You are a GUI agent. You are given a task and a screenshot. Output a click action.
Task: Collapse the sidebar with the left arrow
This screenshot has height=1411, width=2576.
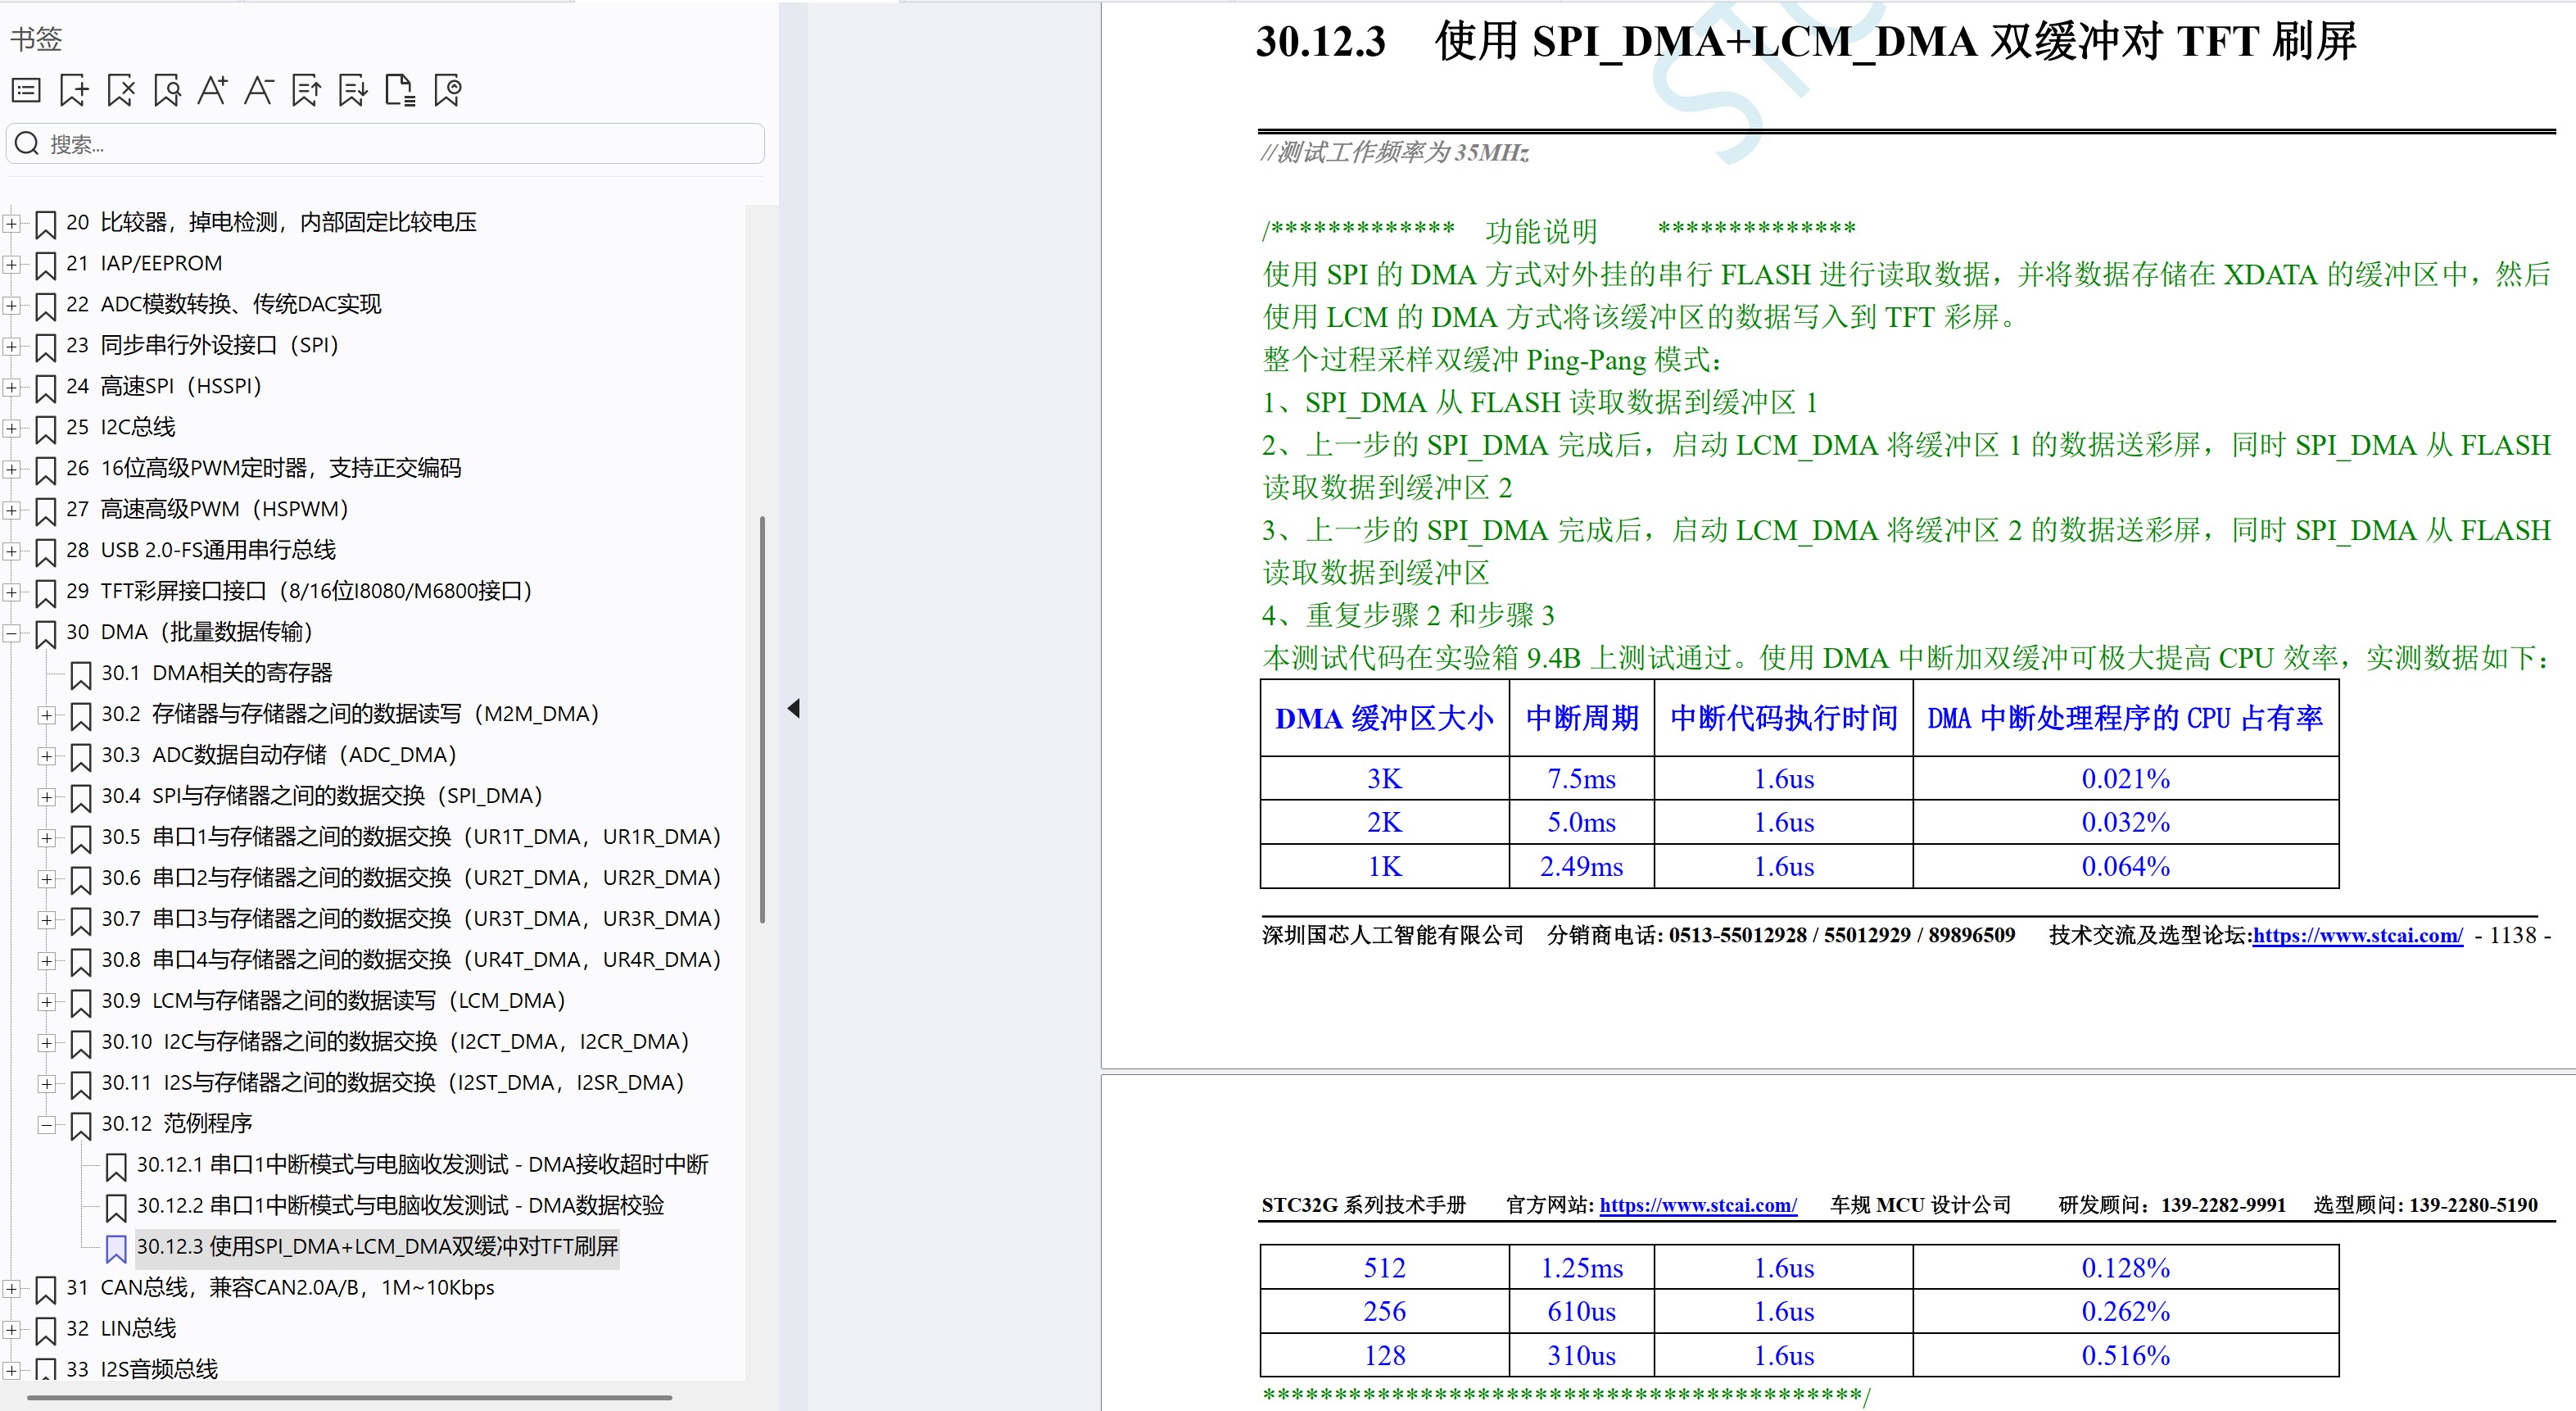(793, 707)
